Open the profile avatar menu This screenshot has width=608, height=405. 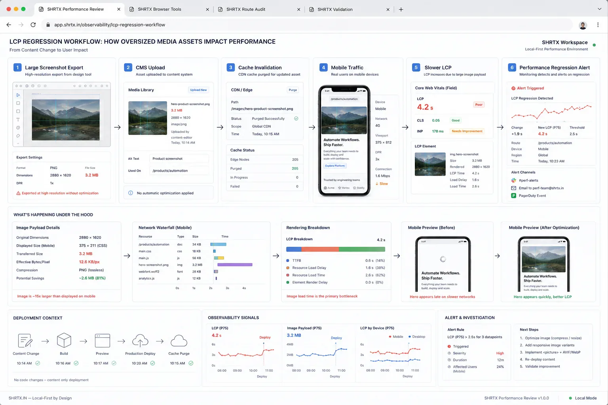(583, 25)
